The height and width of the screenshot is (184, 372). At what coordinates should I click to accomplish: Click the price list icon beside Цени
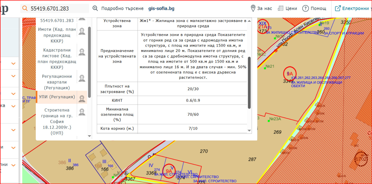281,8
